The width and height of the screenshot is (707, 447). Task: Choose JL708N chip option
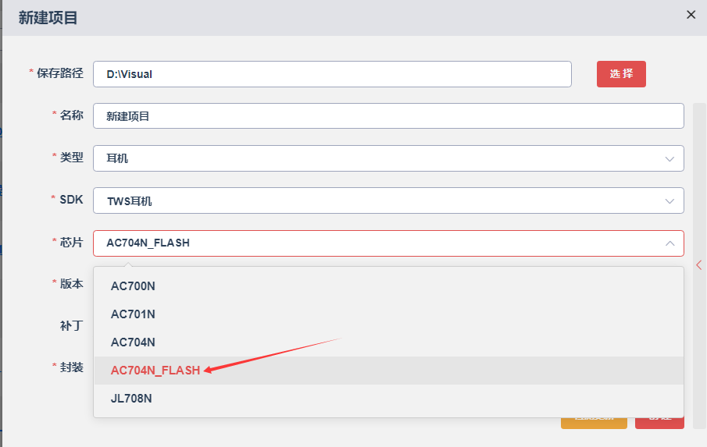click(x=388, y=399)
